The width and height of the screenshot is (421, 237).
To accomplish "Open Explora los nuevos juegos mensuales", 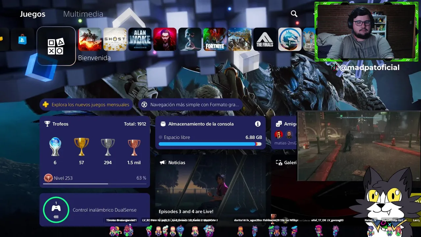I will point(87,105).
